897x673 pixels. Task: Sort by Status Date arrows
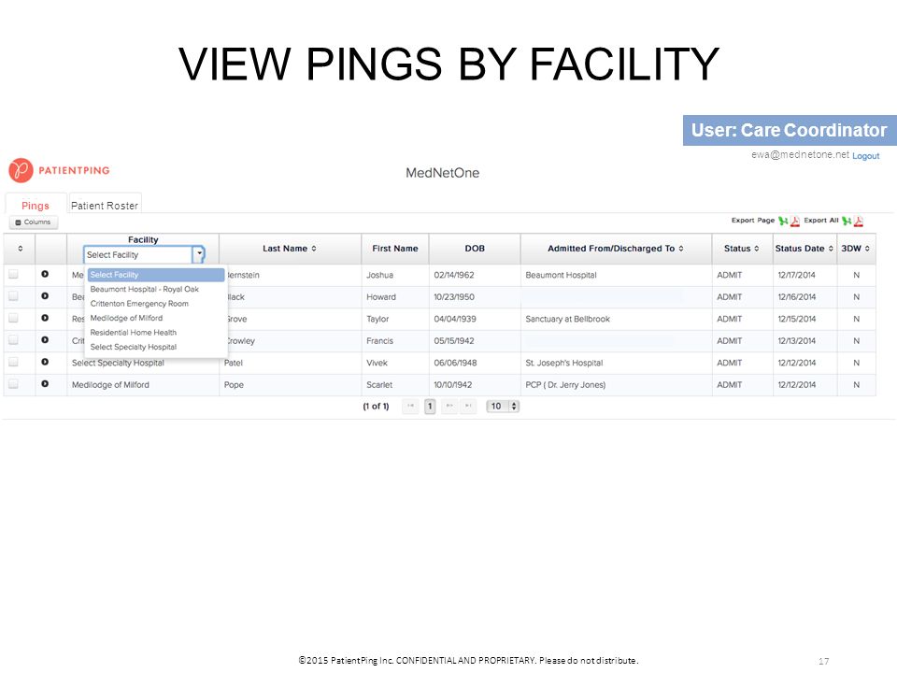click(831, 249)
